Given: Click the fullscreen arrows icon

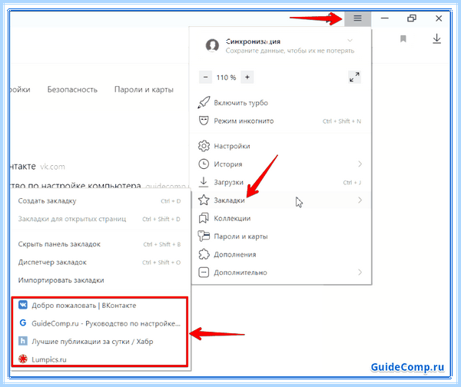Looking at the screenshot, I should (354, 78).
